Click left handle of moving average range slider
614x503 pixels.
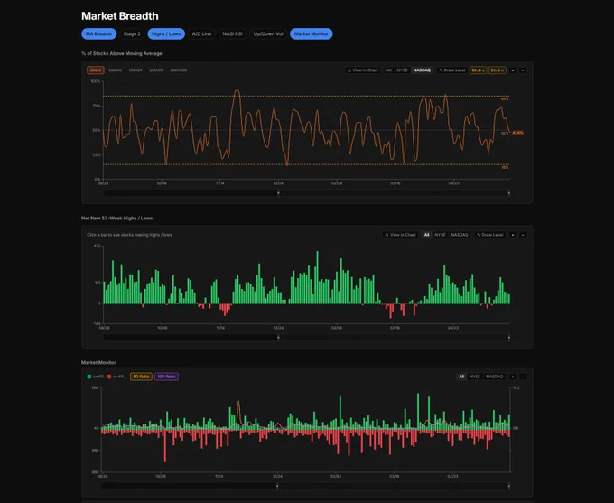(x=278, y=192)
